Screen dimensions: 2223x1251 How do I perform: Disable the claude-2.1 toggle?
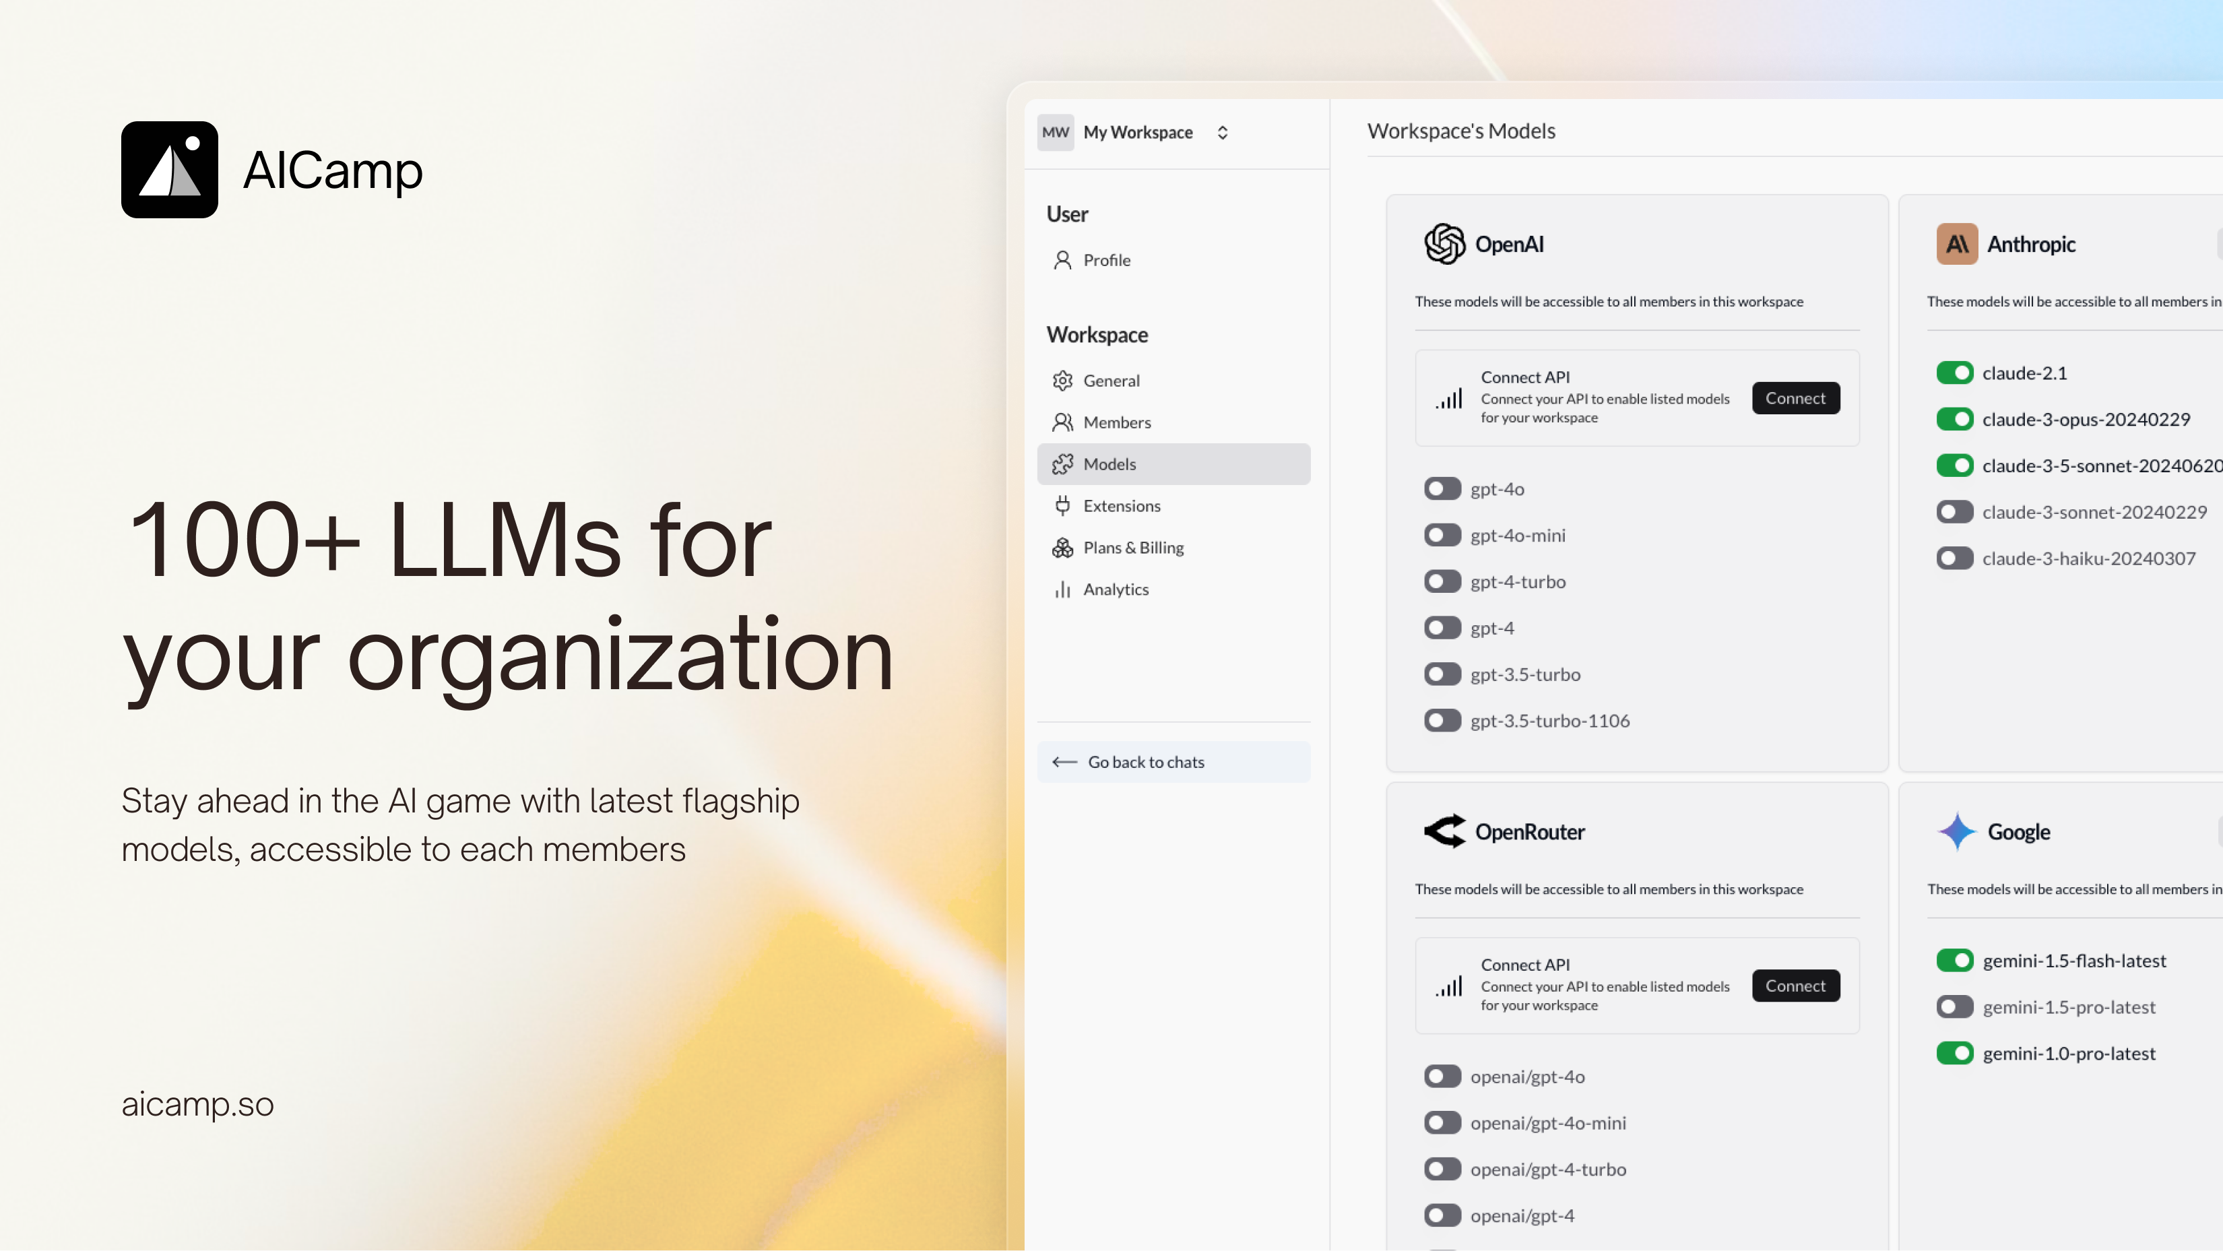(1955, 373)
